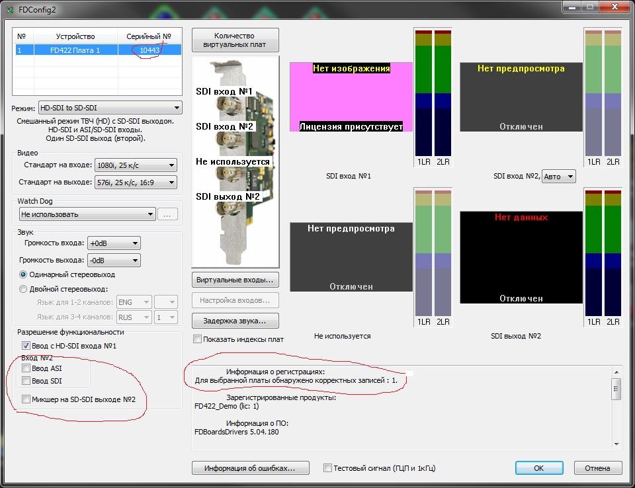Image resolution: width=635 pixels, height=488 pixels.
Task: Click the 1LR audio meter of SDI выход №2
Action: 594,253
